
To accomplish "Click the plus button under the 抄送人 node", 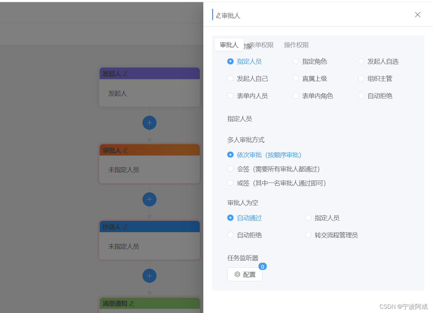I will click(149, 276).
